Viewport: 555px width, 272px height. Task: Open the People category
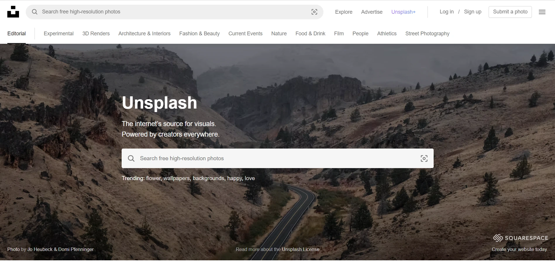[x=360, y=34]
